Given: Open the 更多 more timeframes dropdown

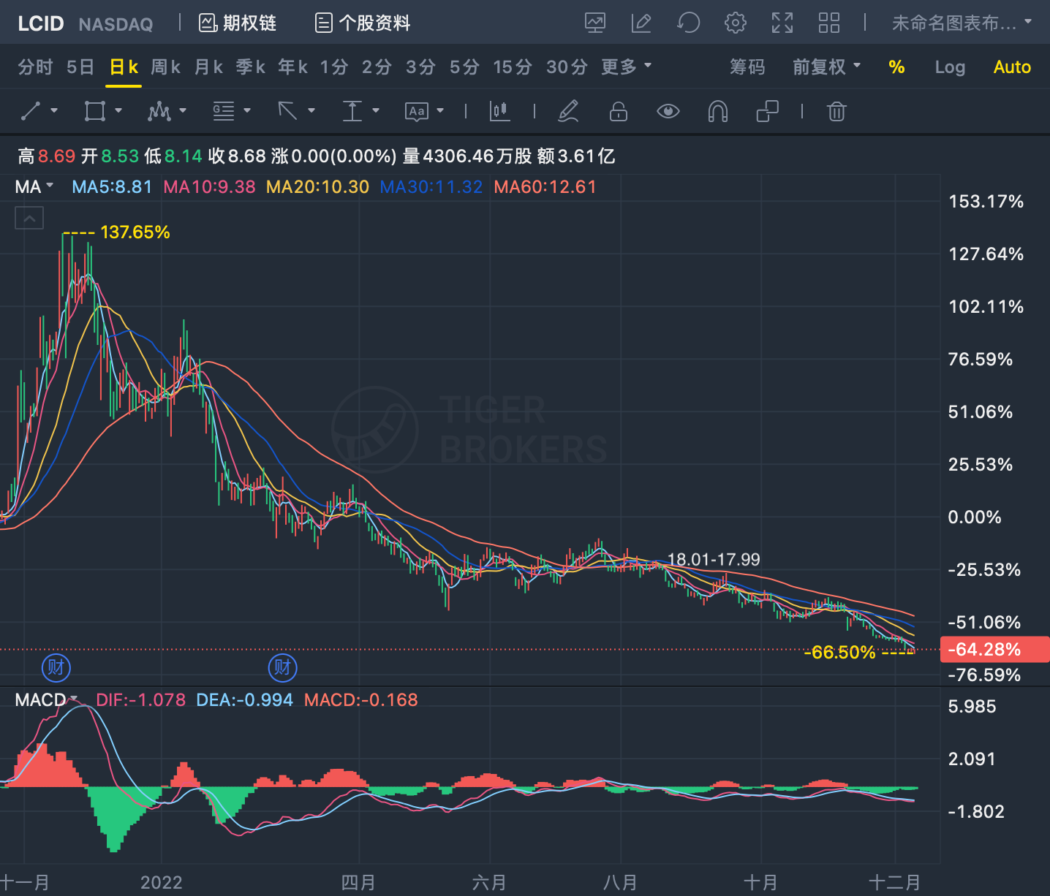Looking at the screenshot, I should (626, 67).
